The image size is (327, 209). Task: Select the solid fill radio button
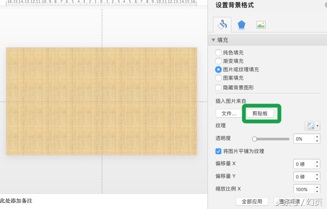(x=218, y=53)
